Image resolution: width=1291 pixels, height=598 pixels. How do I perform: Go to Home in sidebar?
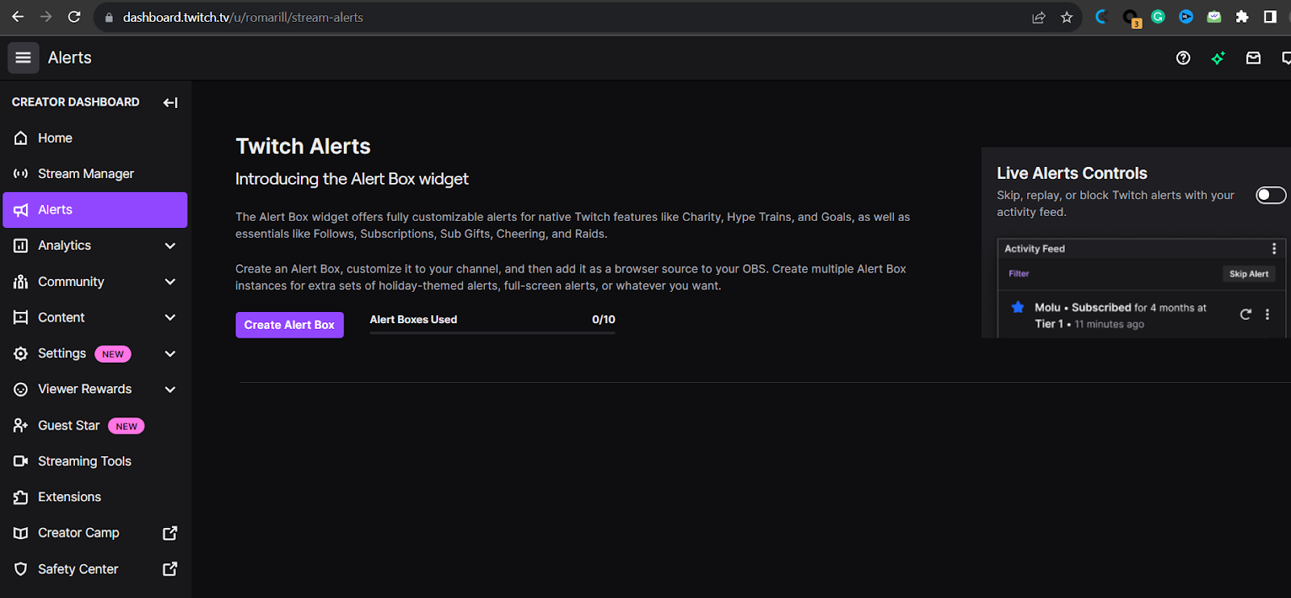95,138
